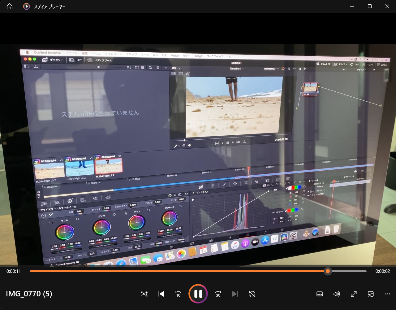The image size is (396, 310).
Task: Open the Fairlight menu in the Mac menu bar
Action: (x=198, y=56)
